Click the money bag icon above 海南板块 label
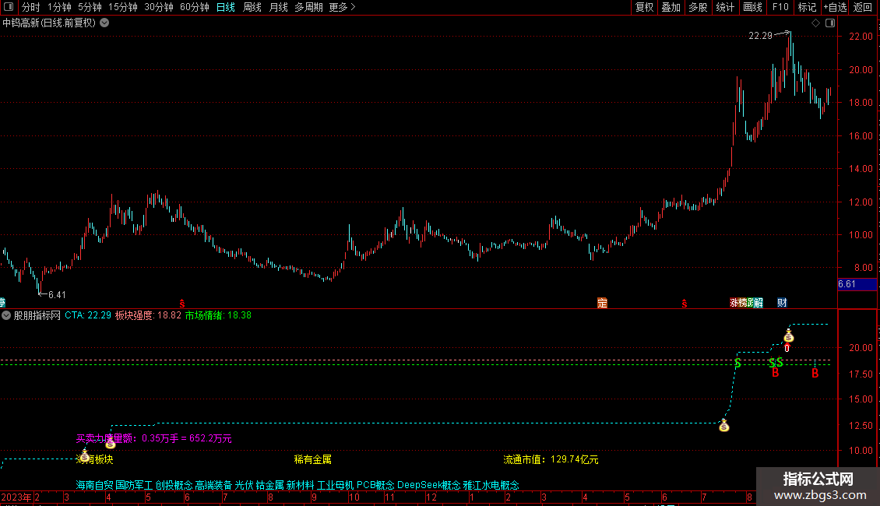This screenshot has width=880, height=506. pos(84,455)
